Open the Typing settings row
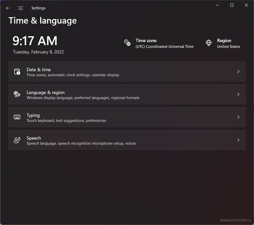The height and width of the screenshot is (225, 254). click(127, 117)
